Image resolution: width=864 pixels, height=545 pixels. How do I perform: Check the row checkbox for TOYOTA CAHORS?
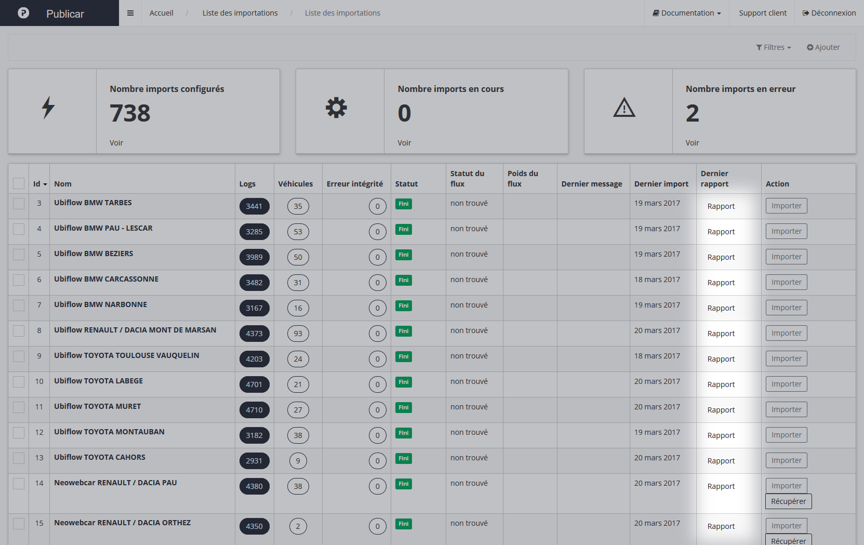point(19,458)
